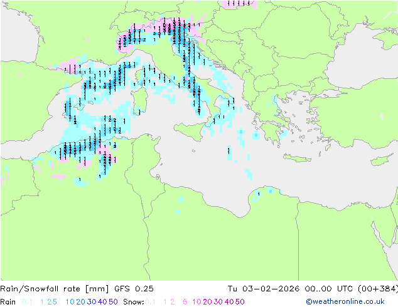The height and width of the screenshot is (307, 398).
Task: Click the island of Crete on the map
Action: point(297,159)
